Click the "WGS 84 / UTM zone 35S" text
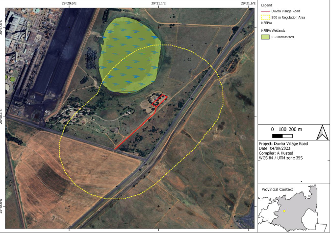The image size is (331, 233). pyautogui.click(x=281, y=158)
